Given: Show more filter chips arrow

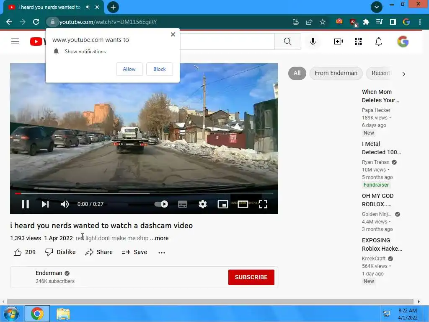Looking at the screenshot, I should click(x=403, y=74).
